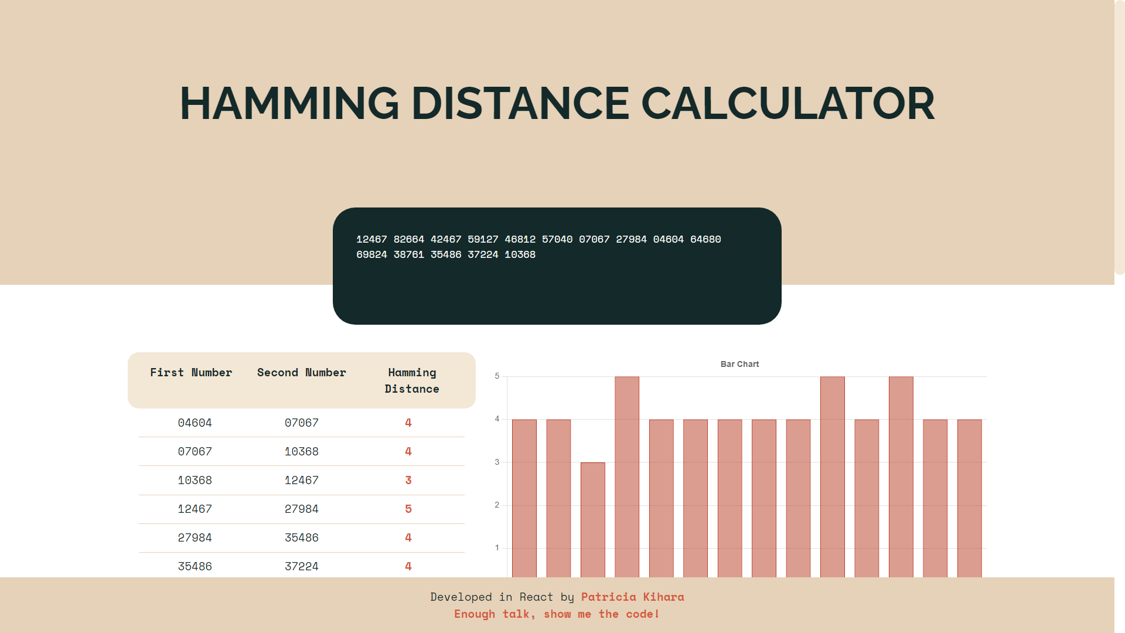
Task: Select the First Number column header
Action: (191, 372)
